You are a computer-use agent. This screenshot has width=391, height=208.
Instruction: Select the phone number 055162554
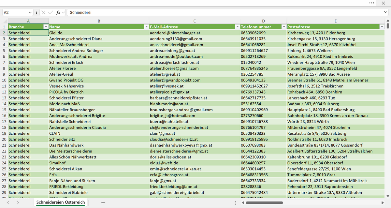[263, 104]
